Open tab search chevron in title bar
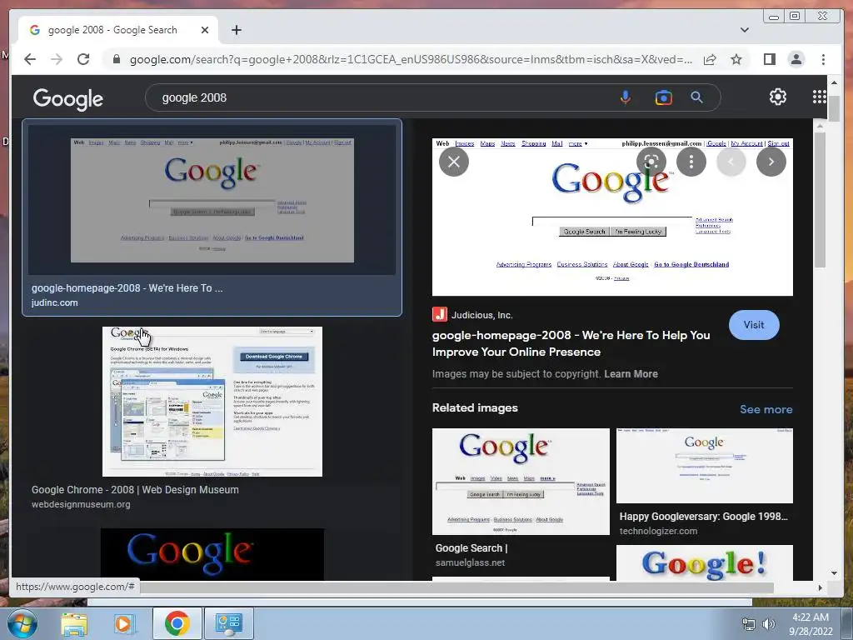This screenshot has width=853, height=640. pos(744,30)
